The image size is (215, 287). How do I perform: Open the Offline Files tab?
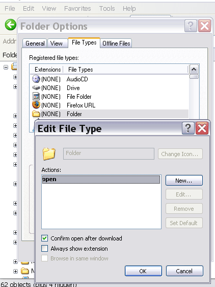(116, 43)
